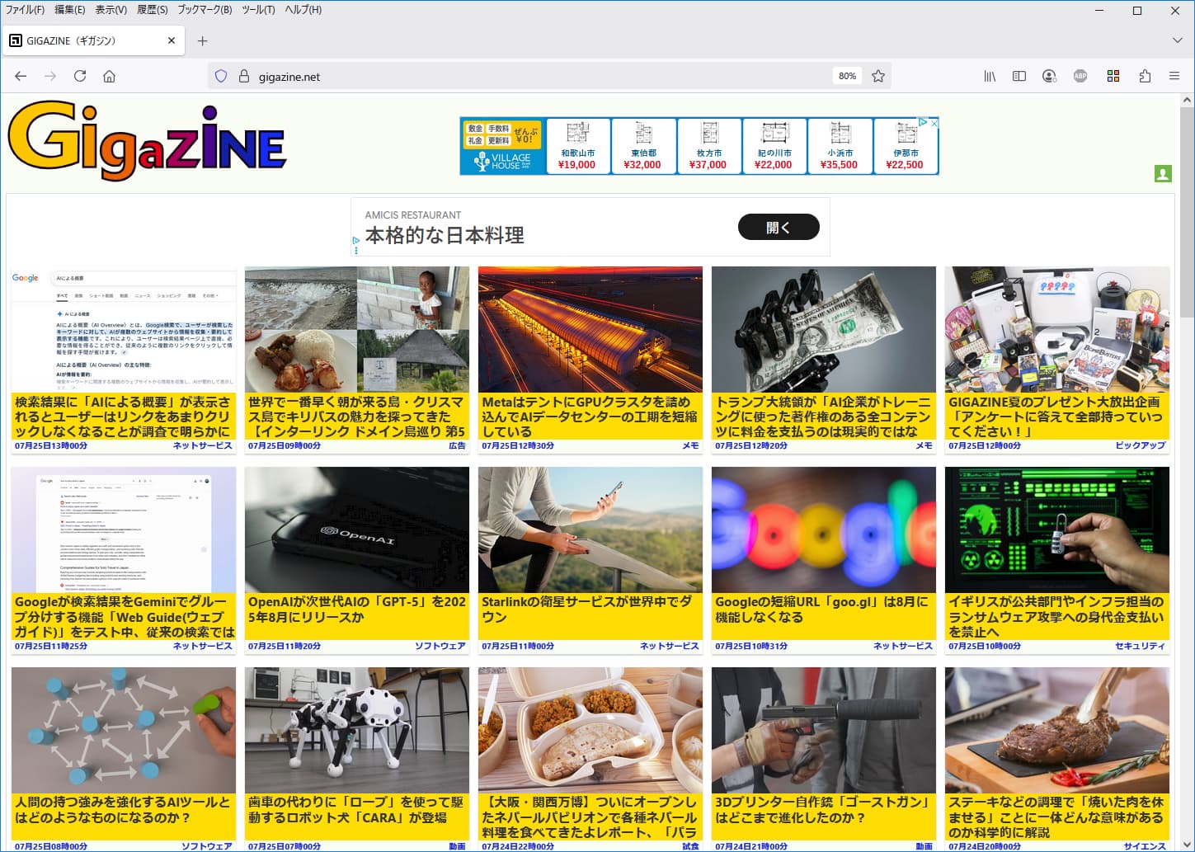Click robot hand holding dollar thumbnail
This screenshot has width=1195, height=852.
tap(824, 329)
